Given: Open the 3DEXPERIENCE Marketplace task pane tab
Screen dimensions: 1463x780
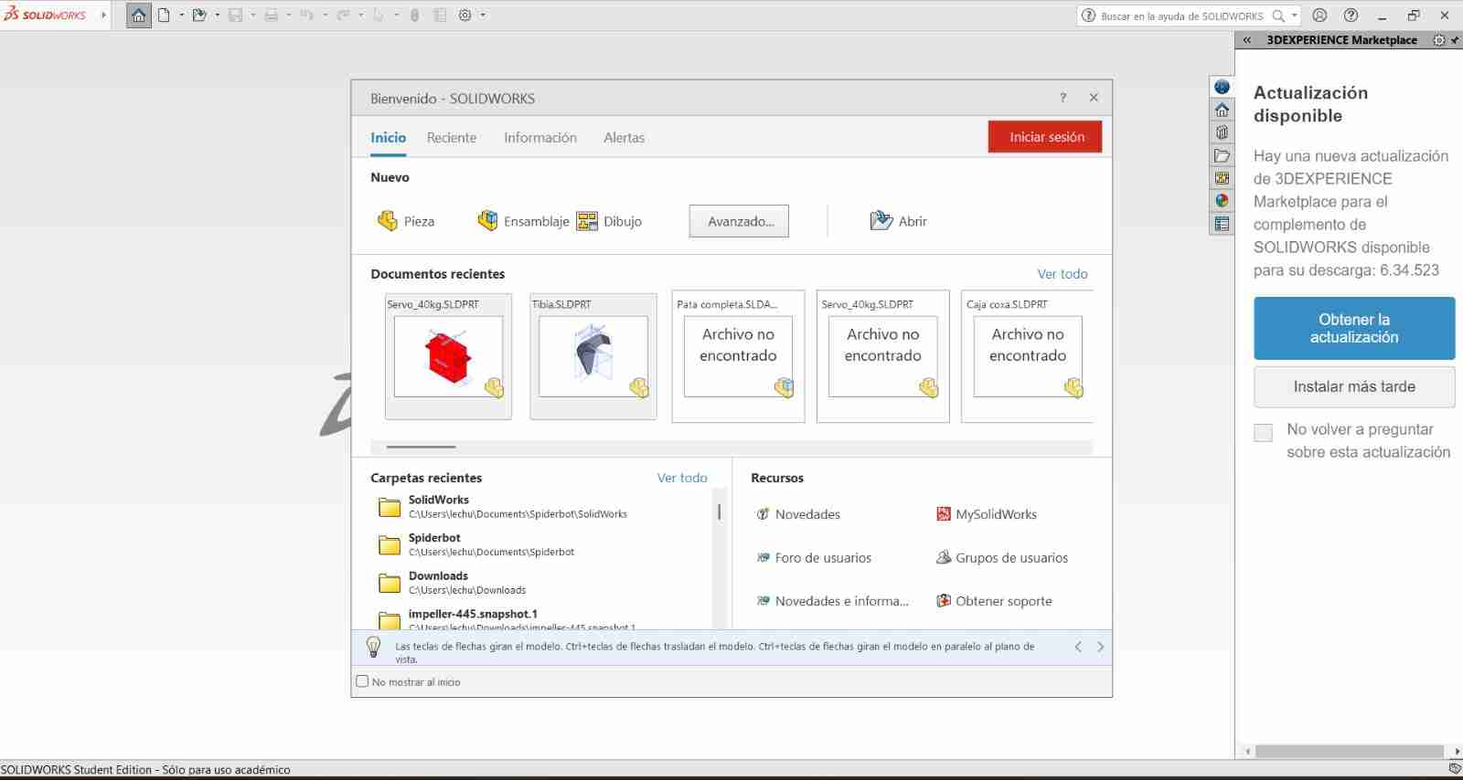Looking at the screenshot, I should point(1222,87).
